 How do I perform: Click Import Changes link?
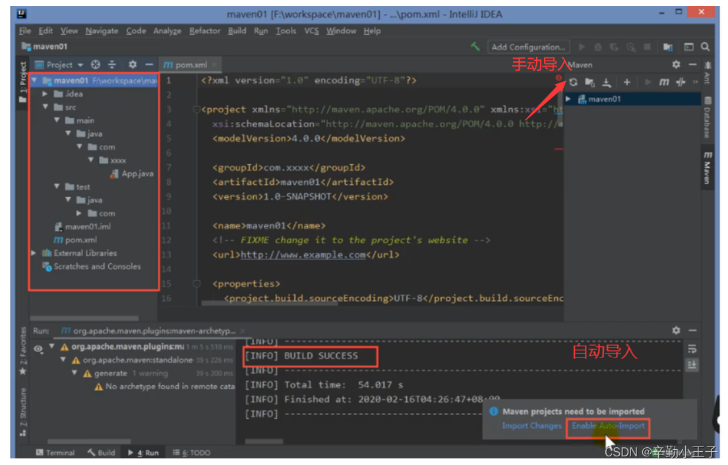[x=531, y=425]
